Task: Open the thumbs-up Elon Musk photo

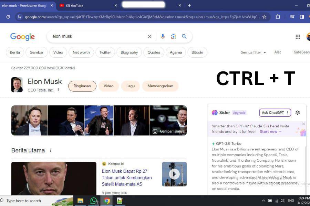Action: coord(99,121)
